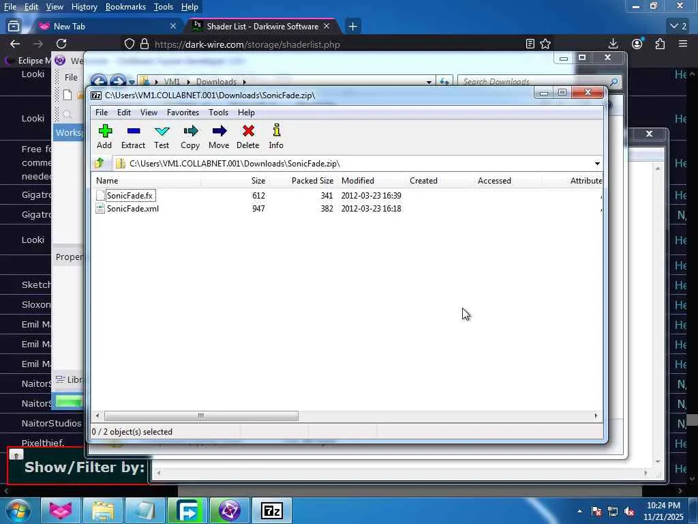Bookmark this page with the star icon
This screenshot has height=524, width=698.
tap(545, 44)
